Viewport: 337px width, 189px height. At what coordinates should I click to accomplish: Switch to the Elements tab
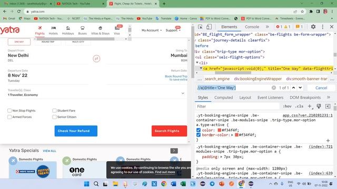[x=229, y=27]
